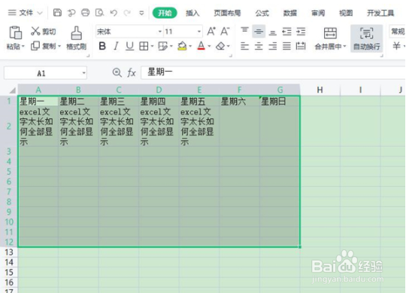Image resolution: width=406 pixels, height=293 pixels.
Task: Toggle 自动换行 wrap text
Action: pos(367,38)
